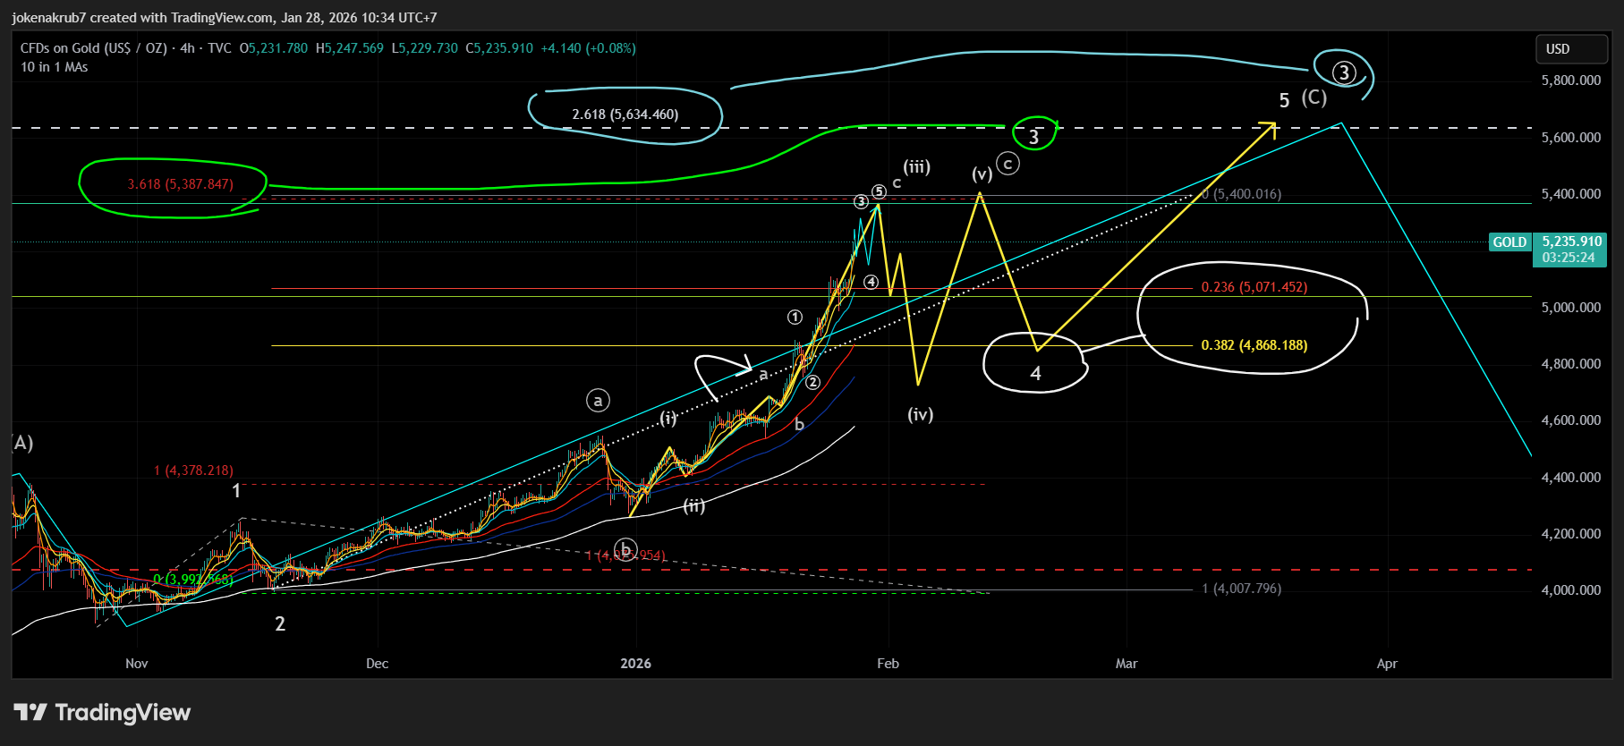The image size is (1624, 746).
Task: Click the 4,800.000 price axis label
Action: click(x=1571, y=364)
